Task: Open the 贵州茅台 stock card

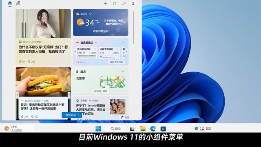Action: [x=86, y=53]
